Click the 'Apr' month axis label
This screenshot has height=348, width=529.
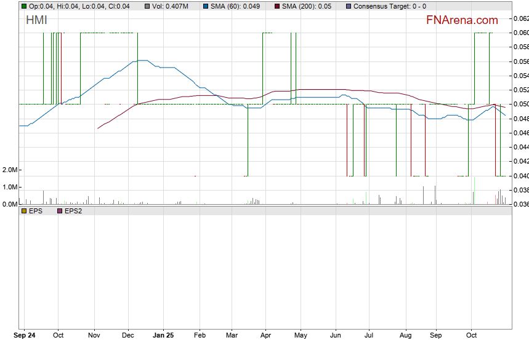point(266,336)
